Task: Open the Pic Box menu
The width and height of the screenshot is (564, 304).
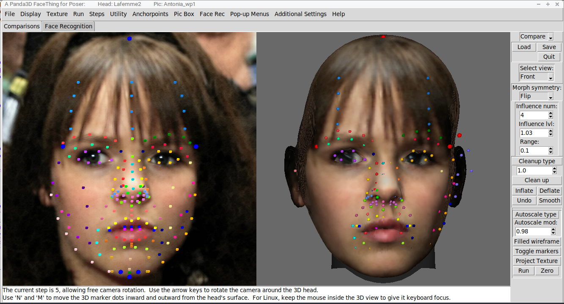Action: click(x=184, y=14)
